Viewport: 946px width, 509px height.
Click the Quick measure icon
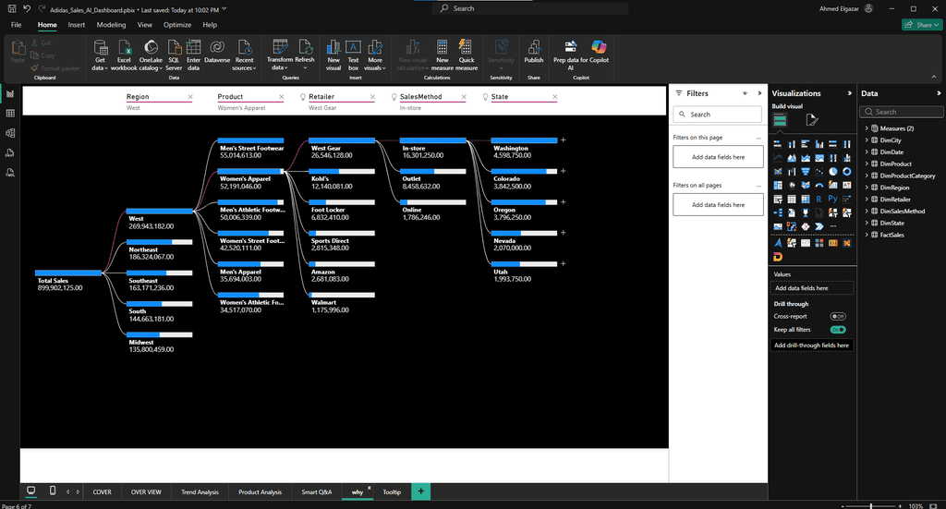[x=467, y=55]
